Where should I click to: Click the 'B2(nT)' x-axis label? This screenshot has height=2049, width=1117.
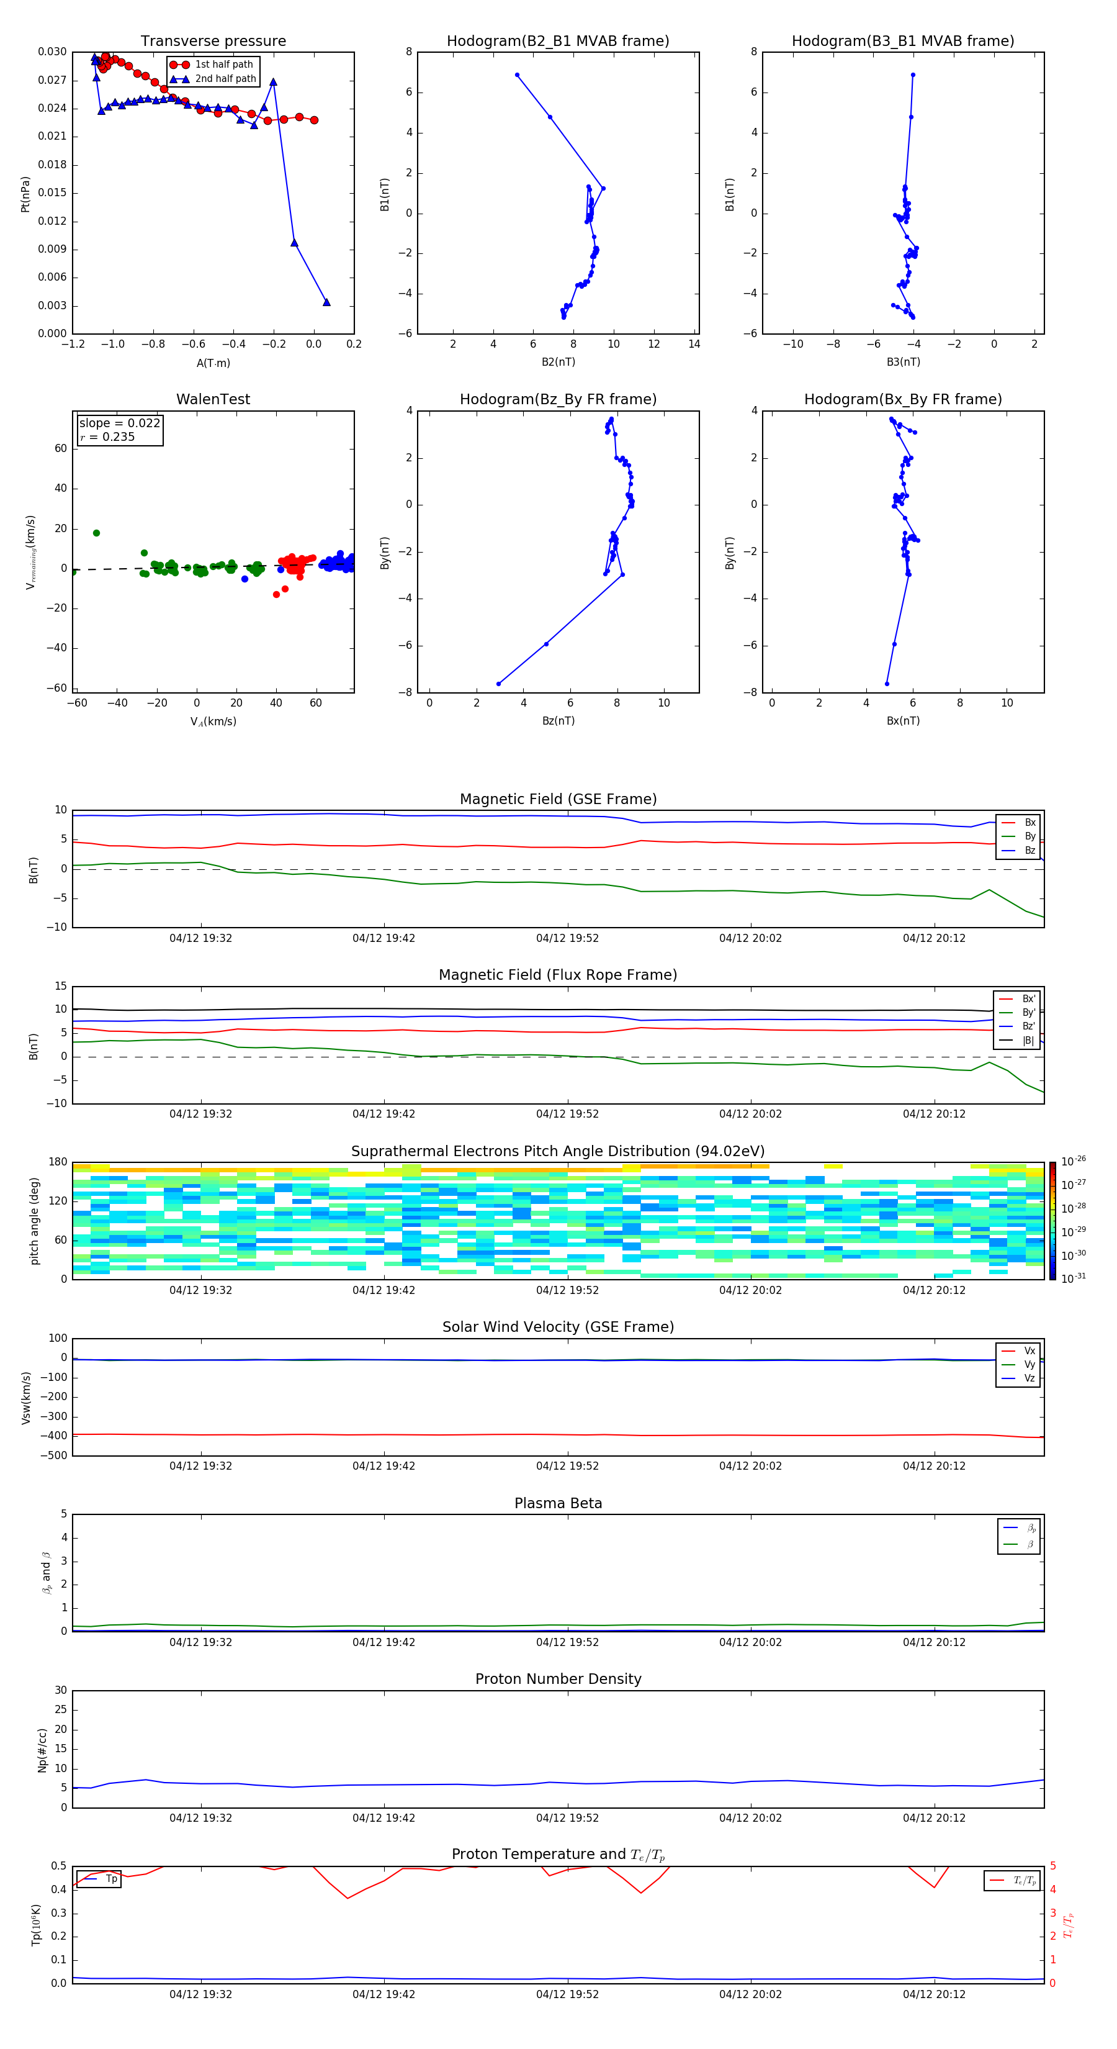click(558, 362)
